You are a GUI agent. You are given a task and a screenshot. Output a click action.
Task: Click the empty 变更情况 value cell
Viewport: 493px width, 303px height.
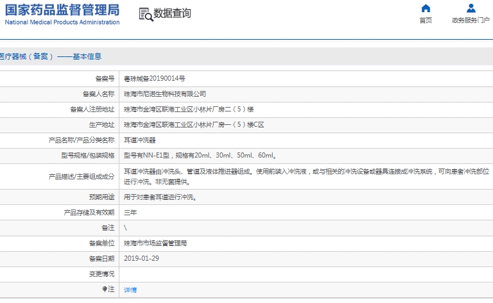click(306, 274)
